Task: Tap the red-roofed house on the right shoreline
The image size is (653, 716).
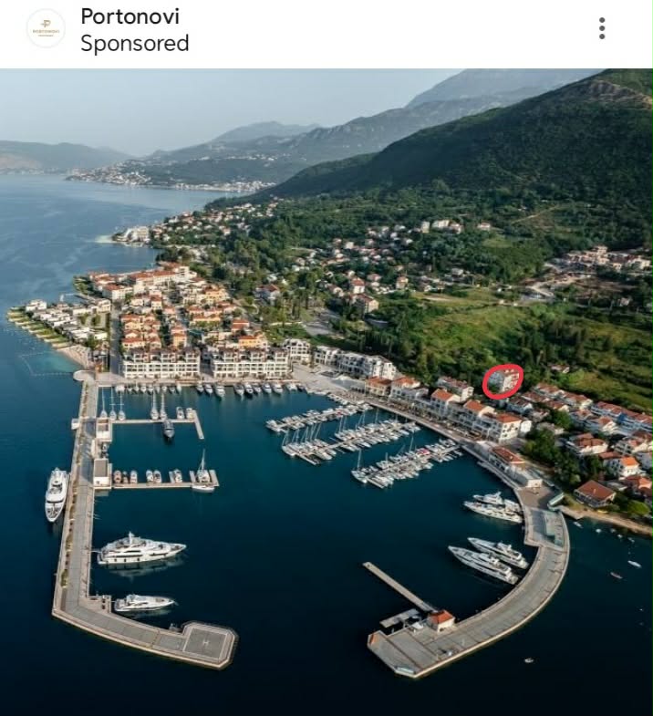Action: tap(595, 493)
